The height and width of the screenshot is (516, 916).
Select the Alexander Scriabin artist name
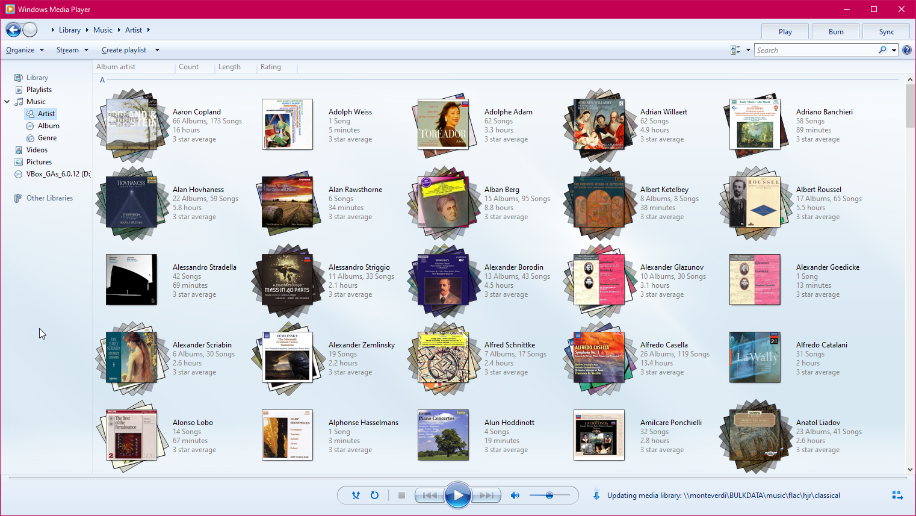(202, 345)
